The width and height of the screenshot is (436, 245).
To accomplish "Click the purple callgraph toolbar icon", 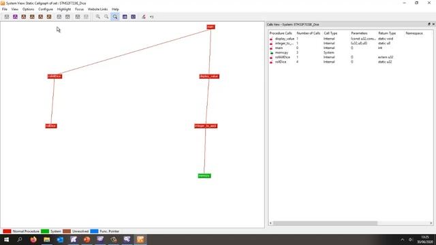I will (x=15, y=16).
